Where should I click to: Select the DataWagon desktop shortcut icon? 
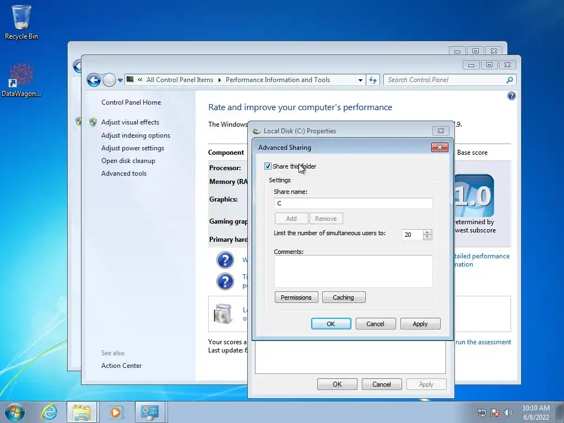(x=21, y=80)
